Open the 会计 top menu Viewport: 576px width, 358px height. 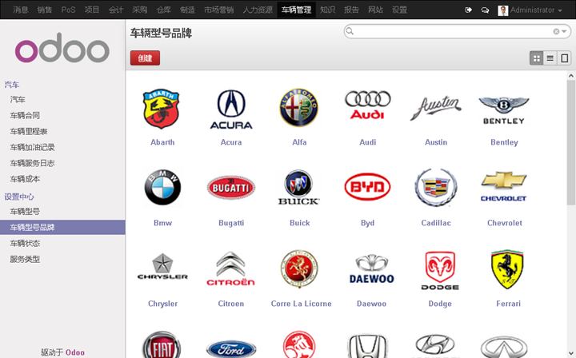(x=116, y=10)
